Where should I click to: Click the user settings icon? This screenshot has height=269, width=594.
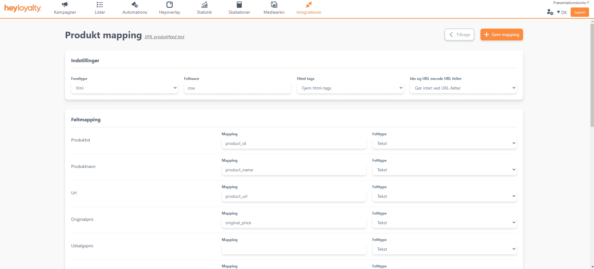tap(550, 12)
